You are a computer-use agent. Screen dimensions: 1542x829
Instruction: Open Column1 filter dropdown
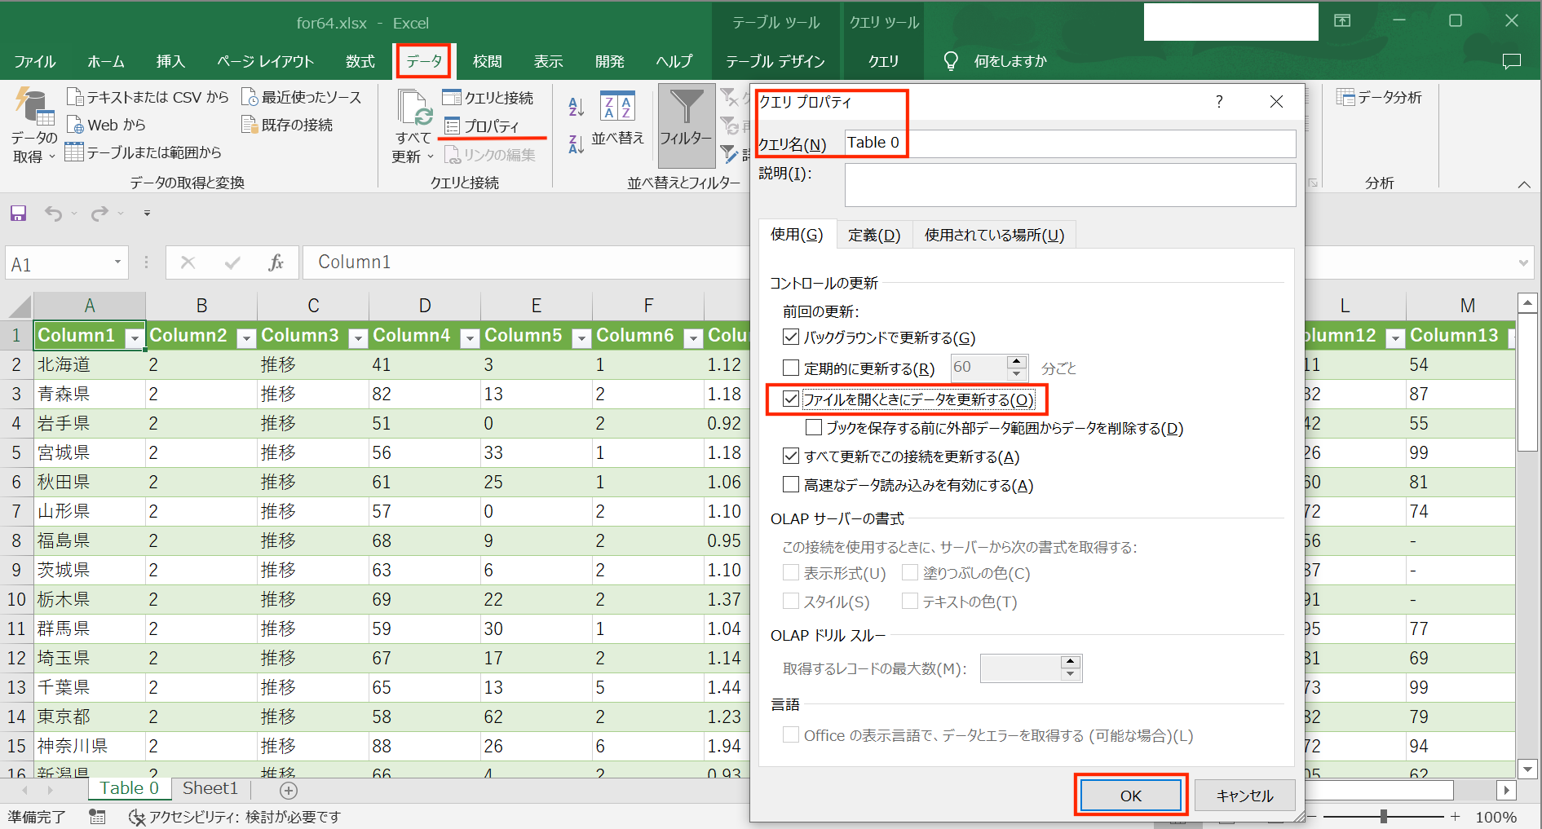[x=135, y=338]
